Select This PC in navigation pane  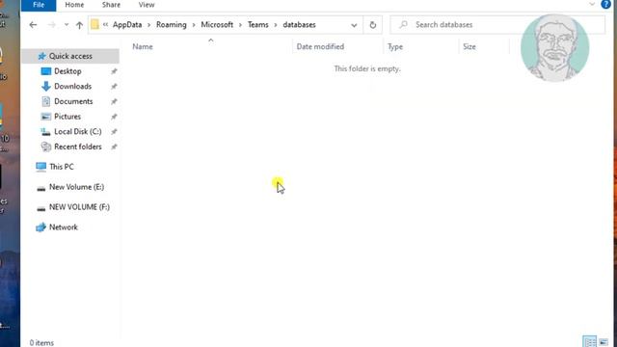(62, 167)
